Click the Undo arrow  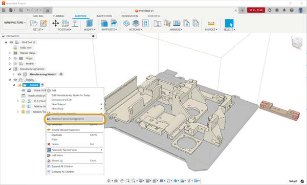[x=28, y=10]
